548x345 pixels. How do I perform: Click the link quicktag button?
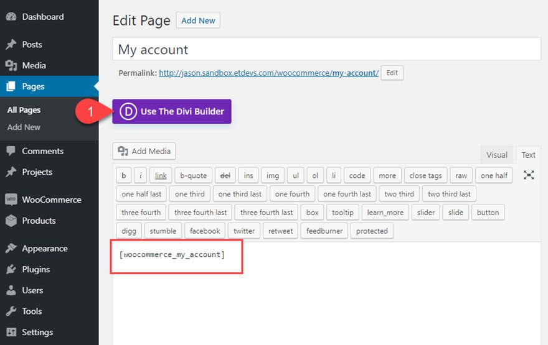(x=161, y=175)
